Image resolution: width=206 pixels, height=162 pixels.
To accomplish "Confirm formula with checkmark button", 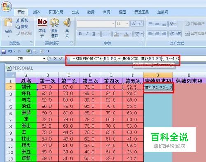I will [61, 59].
